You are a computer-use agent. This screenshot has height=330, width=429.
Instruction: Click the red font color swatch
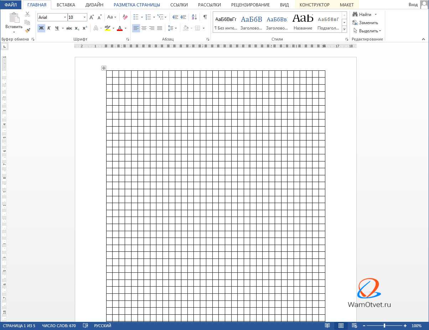tap(120, 28)
